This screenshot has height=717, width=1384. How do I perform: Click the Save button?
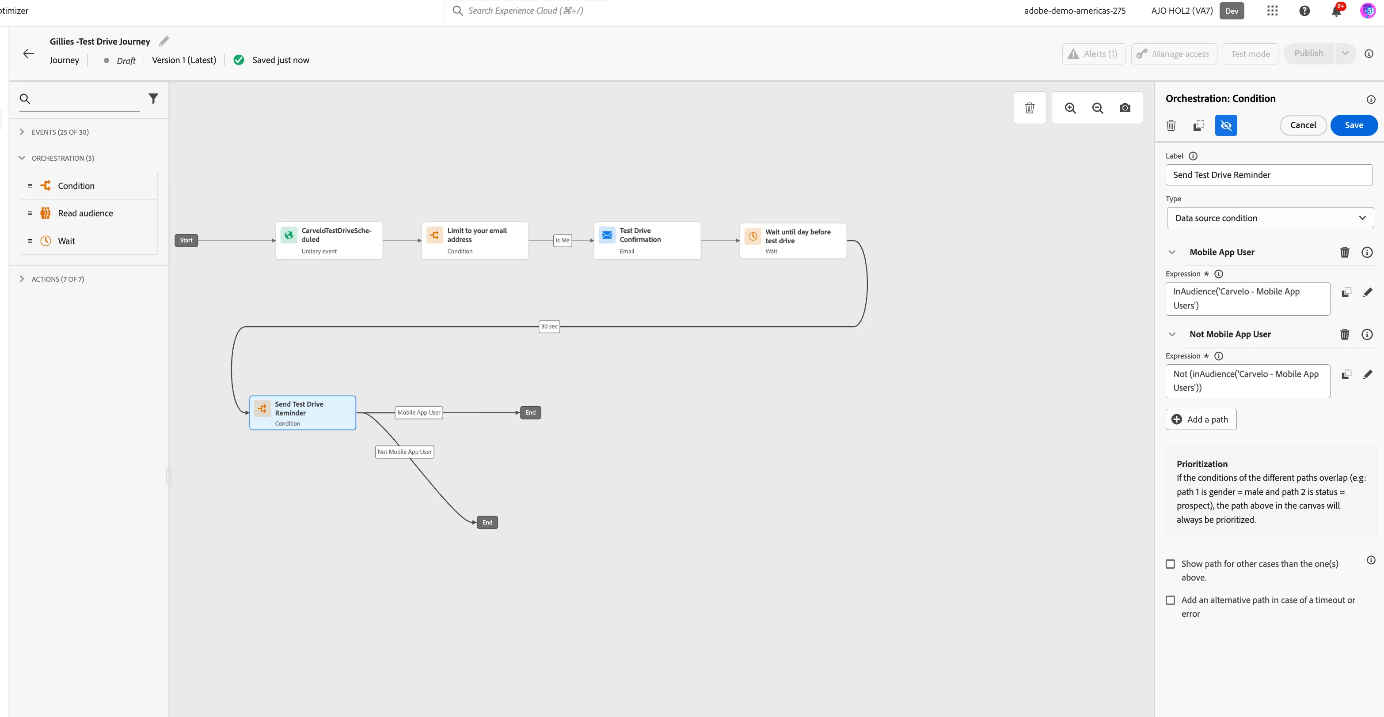click(1354, 125)
